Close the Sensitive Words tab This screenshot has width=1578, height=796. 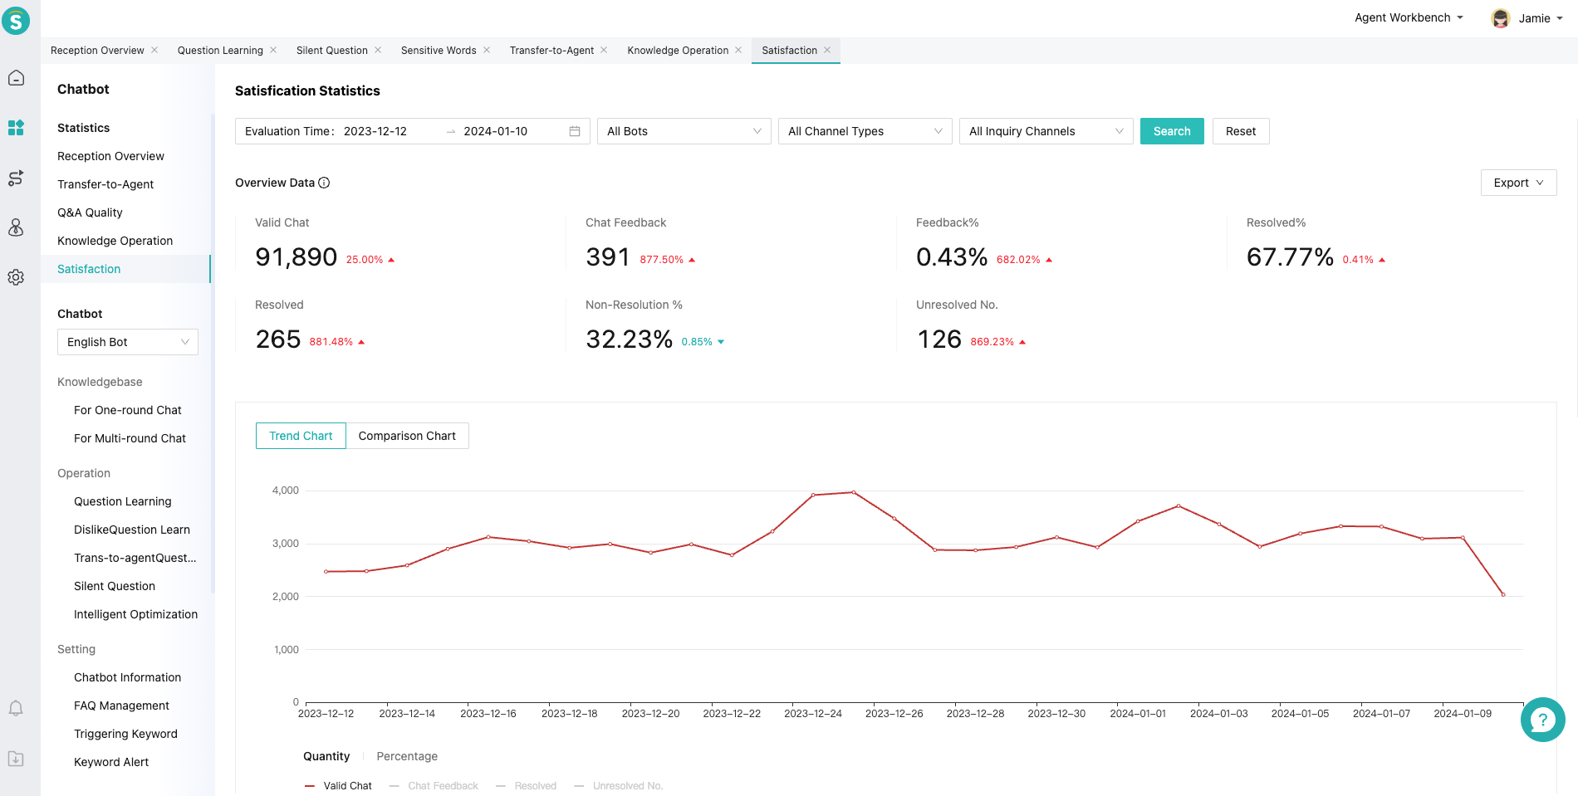(x=487, y=50)
